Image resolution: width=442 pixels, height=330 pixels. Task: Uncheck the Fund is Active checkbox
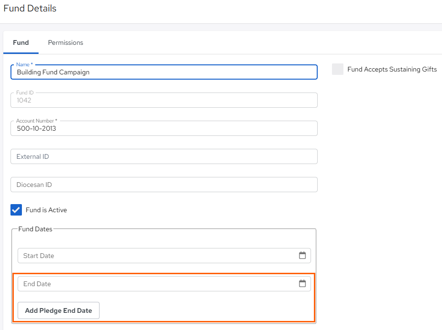click(16, 210)
